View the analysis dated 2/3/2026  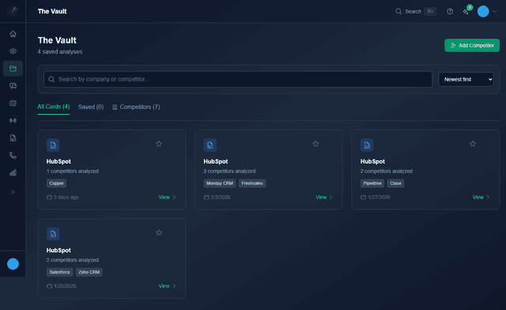pos(323,197)
